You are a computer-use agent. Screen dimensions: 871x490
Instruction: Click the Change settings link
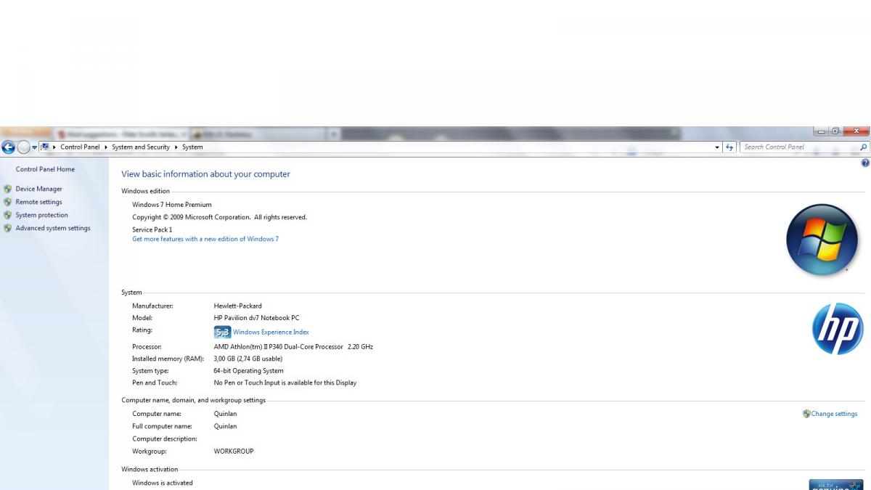pyautogui.click(x=834, y=414)
